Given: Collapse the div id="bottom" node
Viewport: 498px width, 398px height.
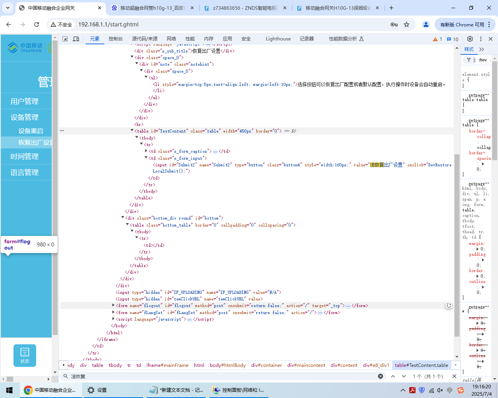Looking at the screenshot, I should [x=123, y=218].
